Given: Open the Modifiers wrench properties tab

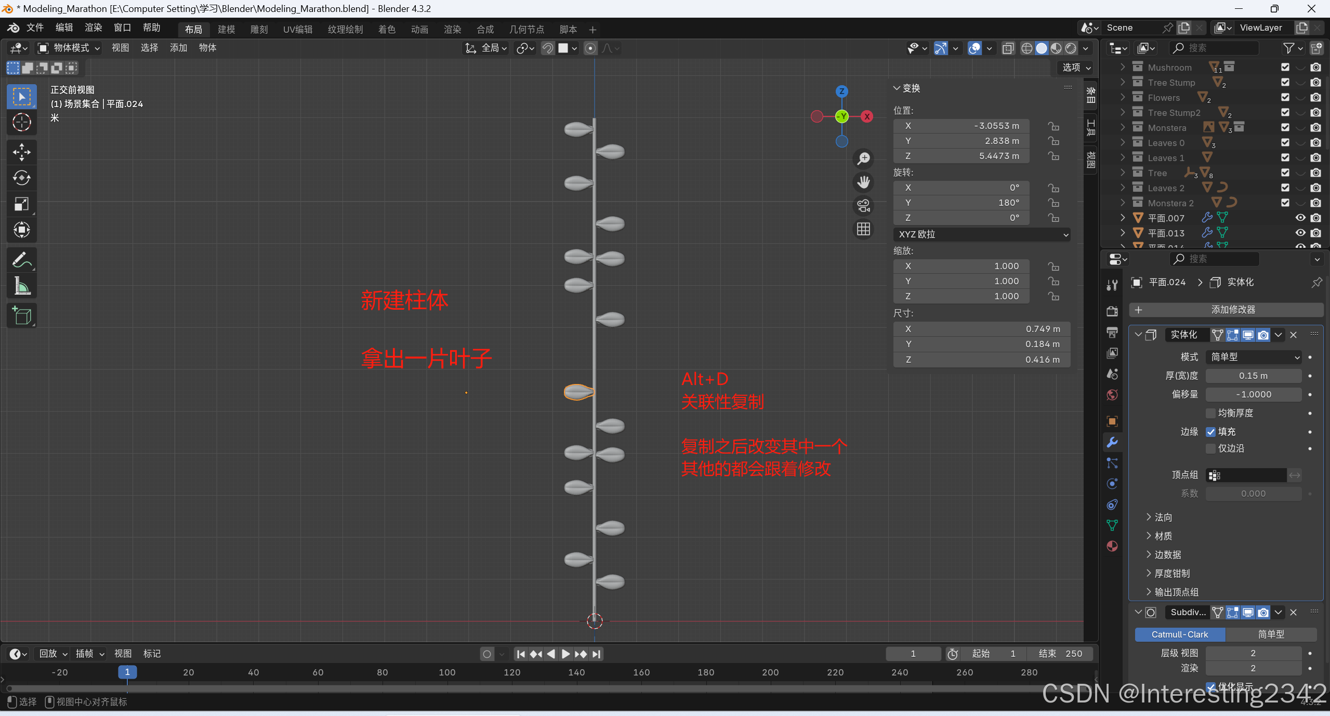Looking at the screenshot, I should pyautogui.click(x=1112, y=442).
